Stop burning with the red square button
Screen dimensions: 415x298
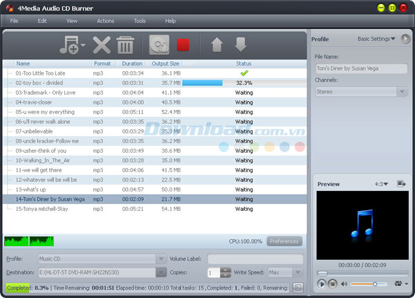(183, 46)
